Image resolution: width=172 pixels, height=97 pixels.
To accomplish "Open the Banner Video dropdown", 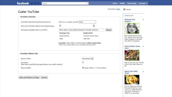I will click(x=88, y=59).
